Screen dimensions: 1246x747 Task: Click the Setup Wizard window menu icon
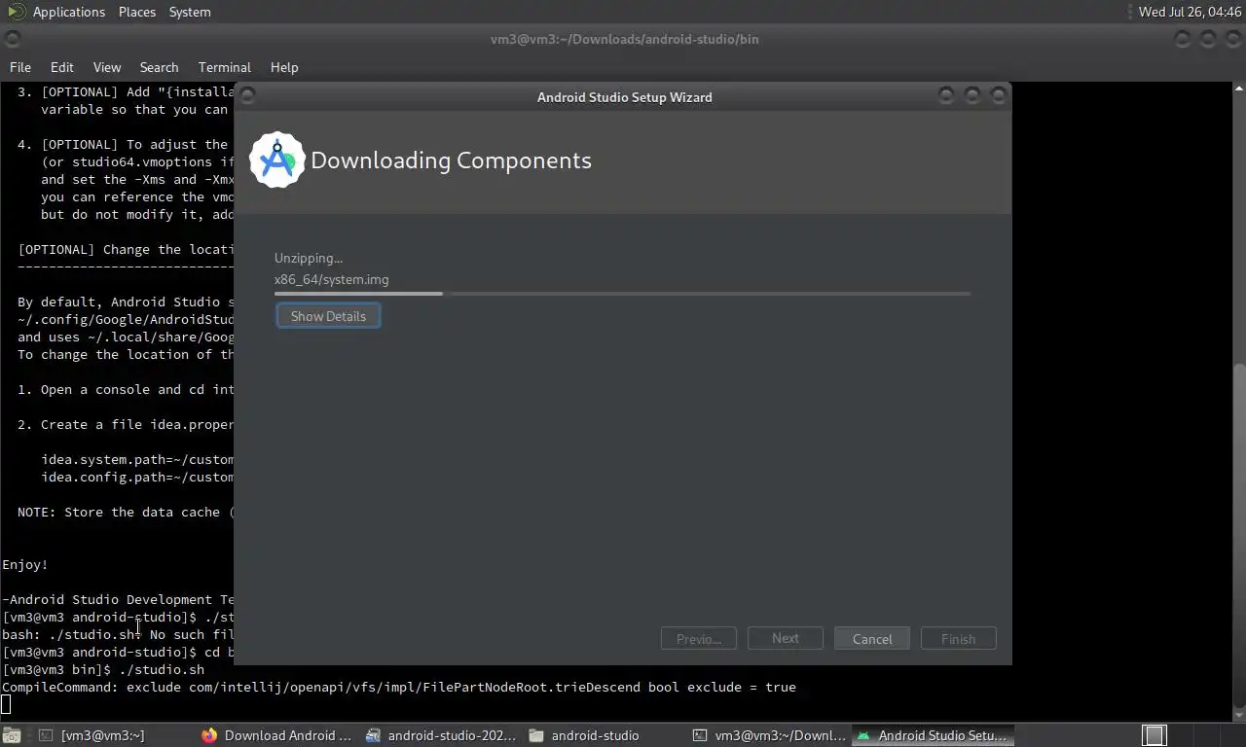click(x=247, y=94)
